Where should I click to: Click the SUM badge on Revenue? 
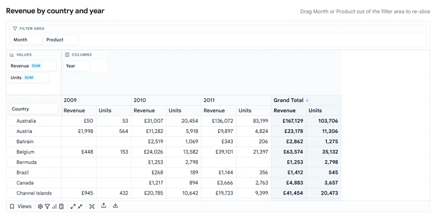[36, 66]
